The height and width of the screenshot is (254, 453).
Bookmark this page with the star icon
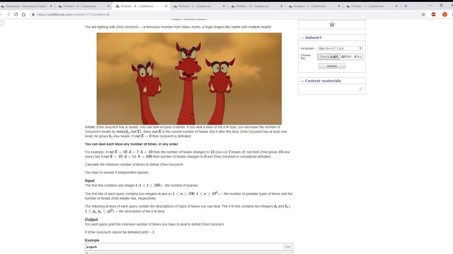[x=423, y=14]
